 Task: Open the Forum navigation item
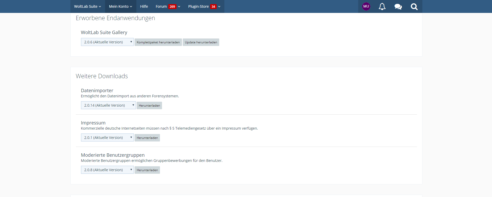161,6
